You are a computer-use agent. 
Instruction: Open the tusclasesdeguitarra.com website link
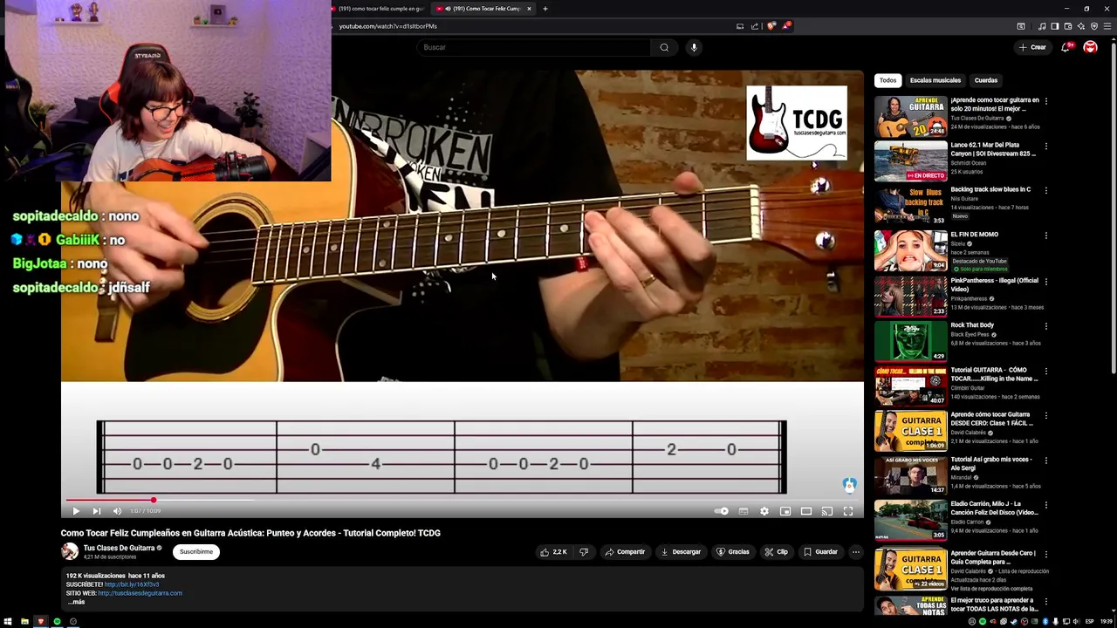tap(140, 593)
